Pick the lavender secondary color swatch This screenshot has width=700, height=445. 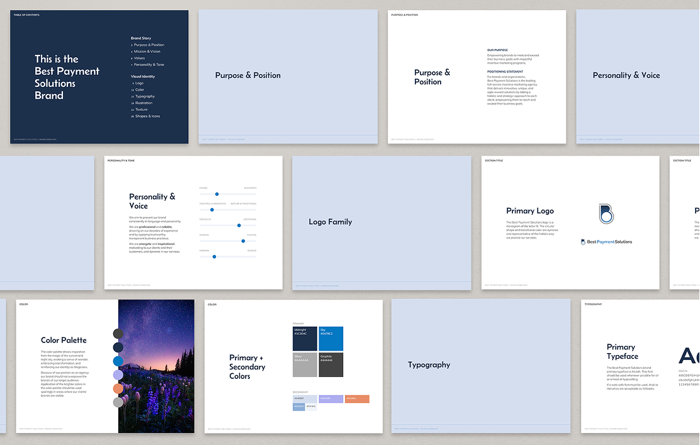[331, 399]
